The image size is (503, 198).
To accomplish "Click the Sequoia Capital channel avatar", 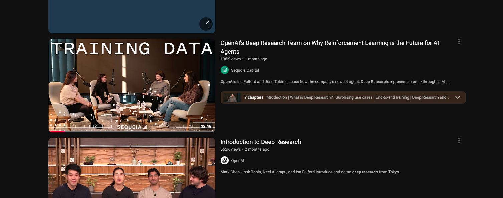I will click(x=225, y=70).
